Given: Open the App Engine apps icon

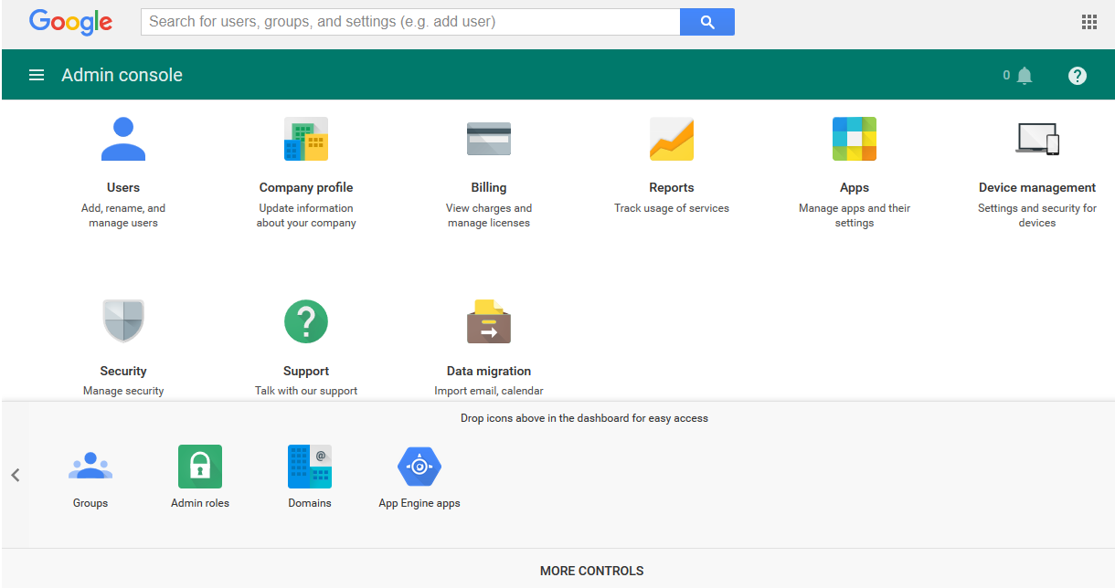Looking at the screenshot, I should 419,466.
